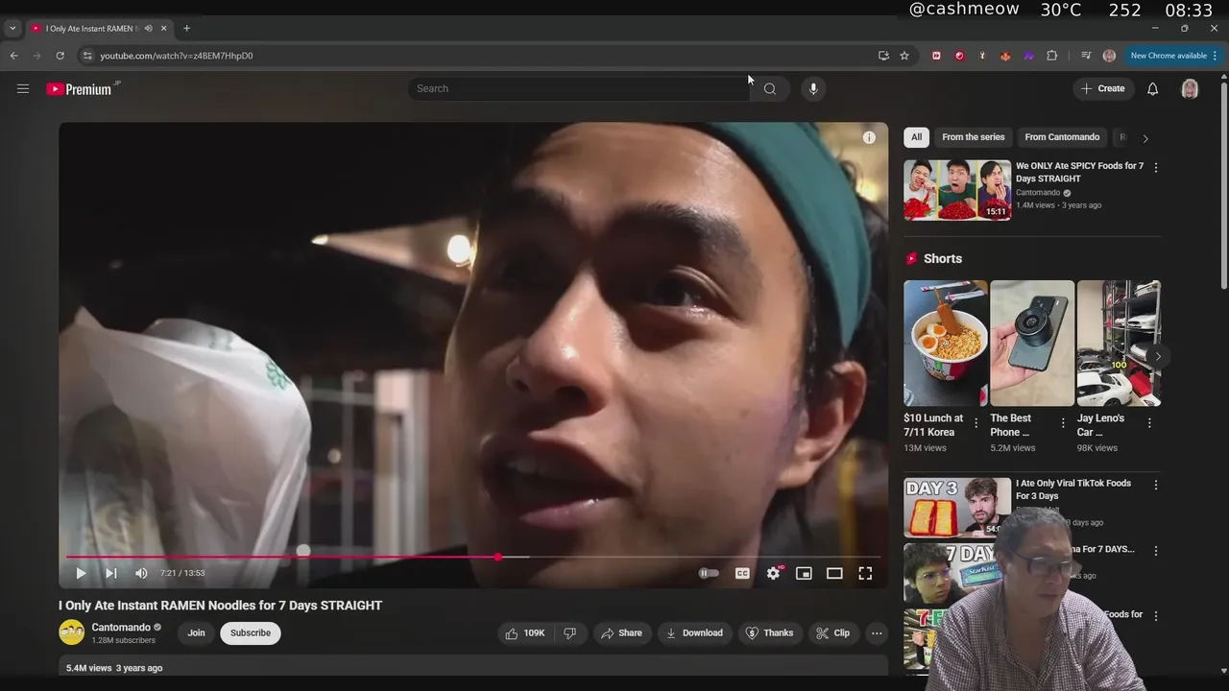Mute the tab via speaker icon
The image size is (1229, 691).
148,28
